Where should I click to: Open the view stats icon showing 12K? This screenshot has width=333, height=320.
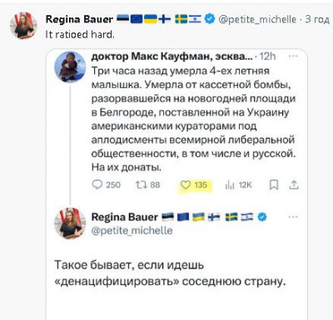[x=230, y=185]
